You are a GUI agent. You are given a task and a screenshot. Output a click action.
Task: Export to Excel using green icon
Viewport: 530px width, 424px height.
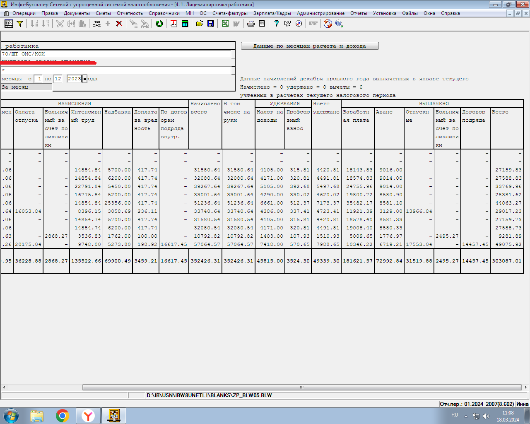[x=225, y=24]
